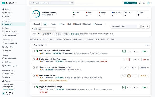The image size is (155, 97).
Task: Go to Home in the sidebar
Action: click(13, 9)
